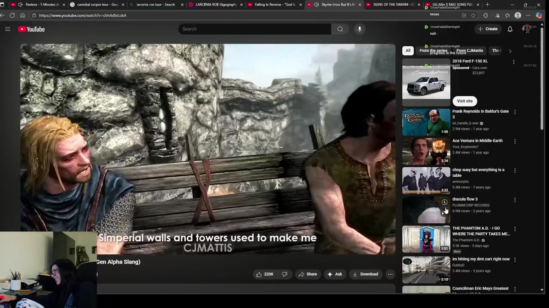The image size is (549, 308).
Task: Open more actions ellipsis under the video
Action: tap(390, 274)
